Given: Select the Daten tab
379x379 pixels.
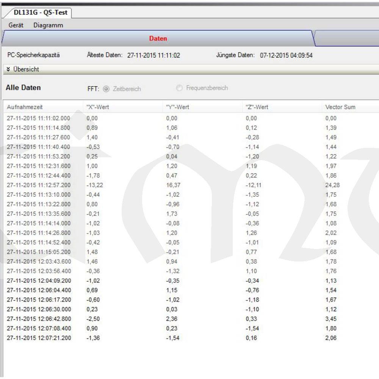Looking at the screenshot, I should point(158,38).
